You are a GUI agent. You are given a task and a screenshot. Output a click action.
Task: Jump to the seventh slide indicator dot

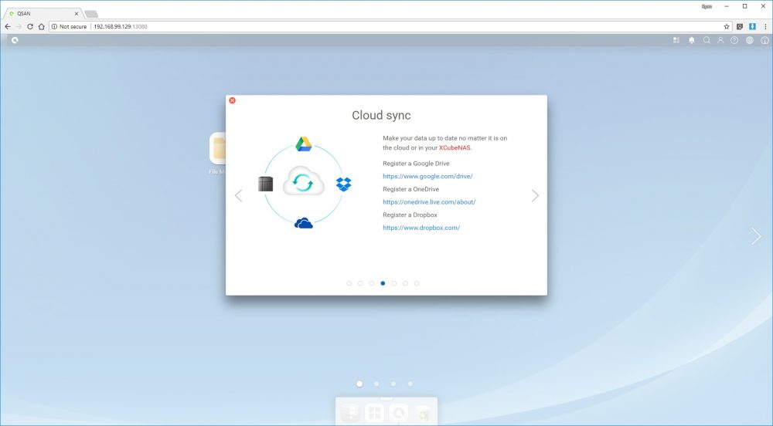pos(417,283)
